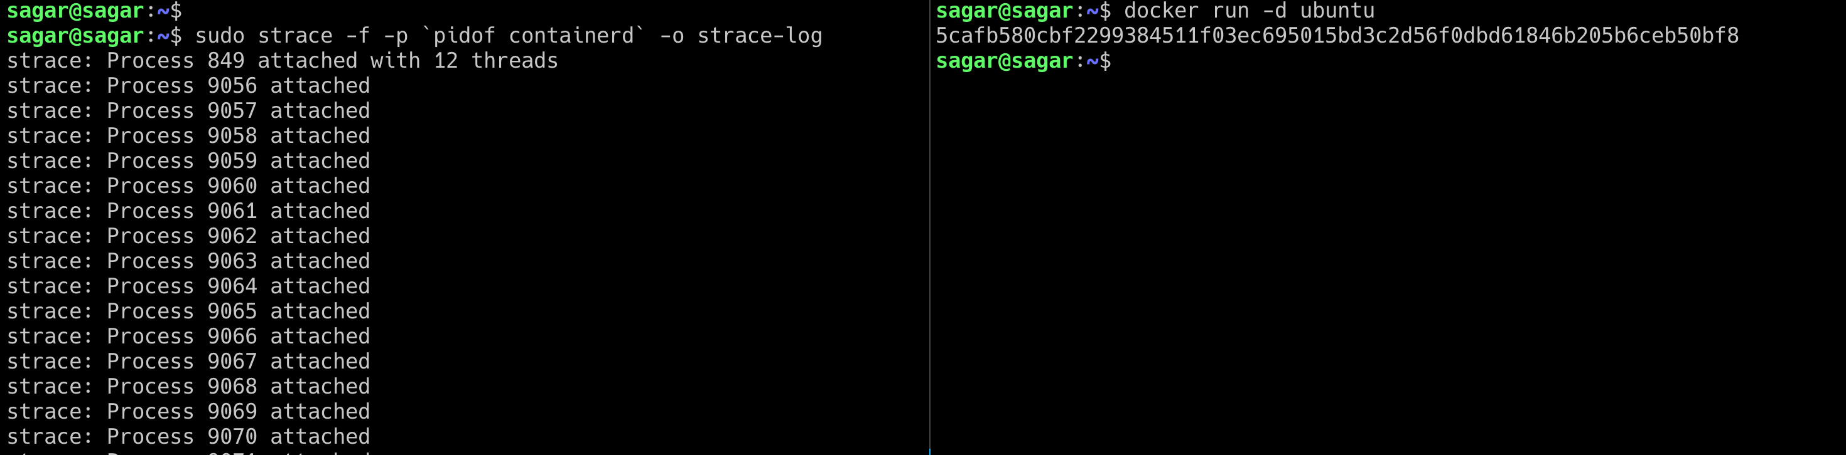The image size is (1846, 455).
Task: Click the 'strace-log' output filename
Action: [x=760, y=36]
